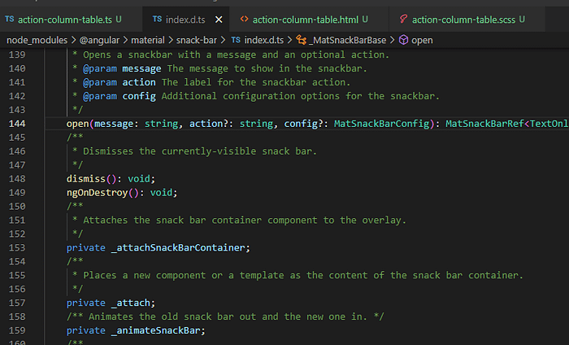Close the index.d.ts tab

219,20
